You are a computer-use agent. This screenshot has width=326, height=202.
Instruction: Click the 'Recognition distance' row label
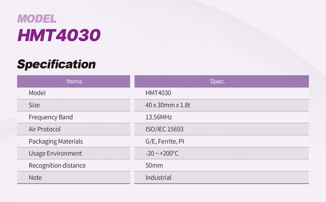pyautogui.click(x=57, y=165)
